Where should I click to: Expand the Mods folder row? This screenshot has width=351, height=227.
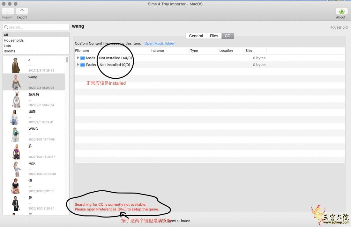[78, 58]
